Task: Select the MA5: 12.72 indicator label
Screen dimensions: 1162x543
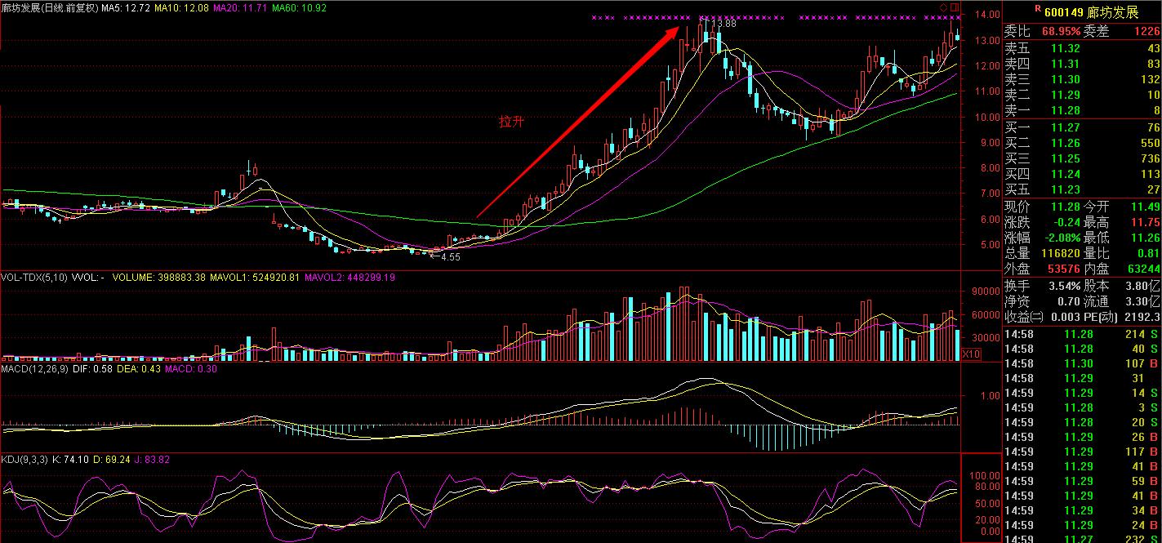Action: point(126,7)
